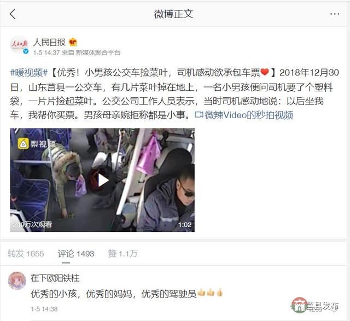Switch to the 转发 1655 tab
This screenshot has width=350, height=321.
coord(26,254)
